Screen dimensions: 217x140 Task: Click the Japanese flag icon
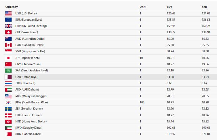8,58
